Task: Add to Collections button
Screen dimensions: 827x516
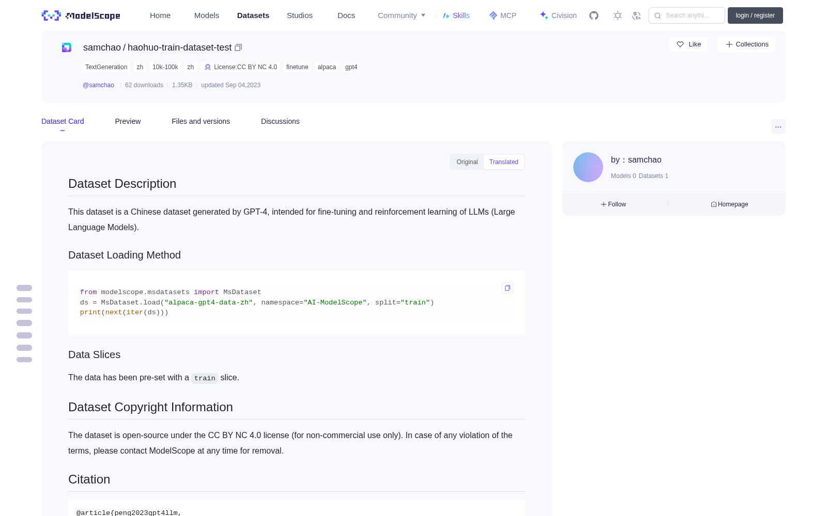Action: tap(746, 44)
